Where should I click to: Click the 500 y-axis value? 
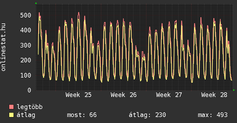pyautogui.click(x=26, y=15)
